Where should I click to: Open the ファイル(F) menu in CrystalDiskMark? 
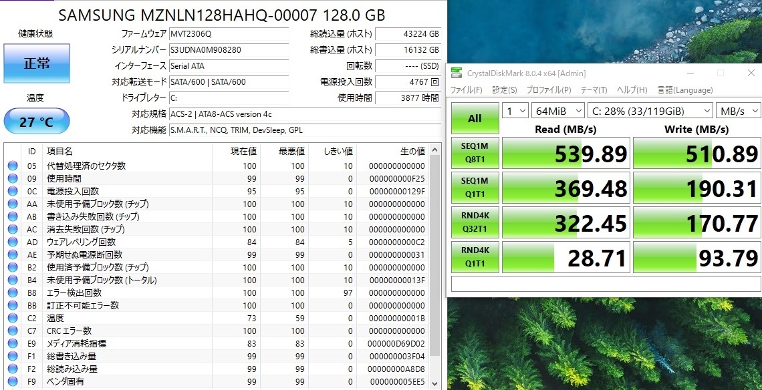pos(467,90)
